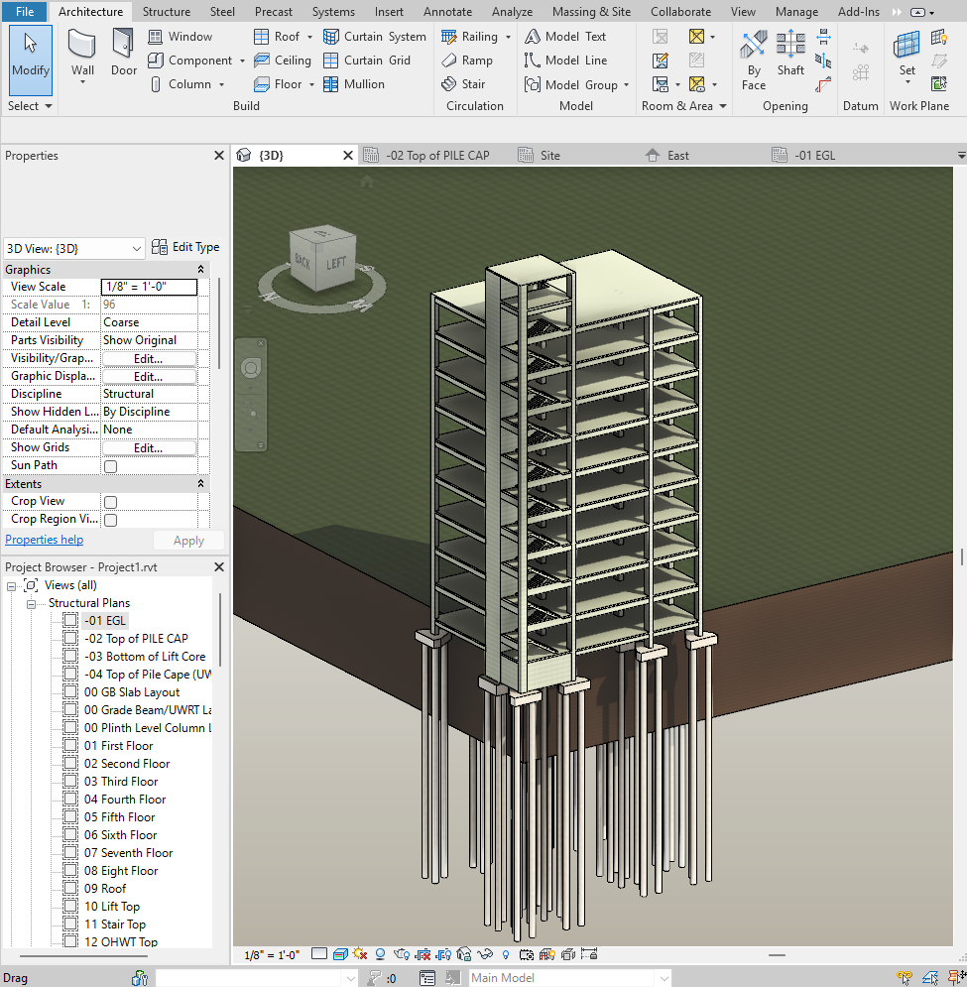Open the Structure ribbon tab
Screen dimensions: 967x987
pyautogui.click(x=166, y=12)
